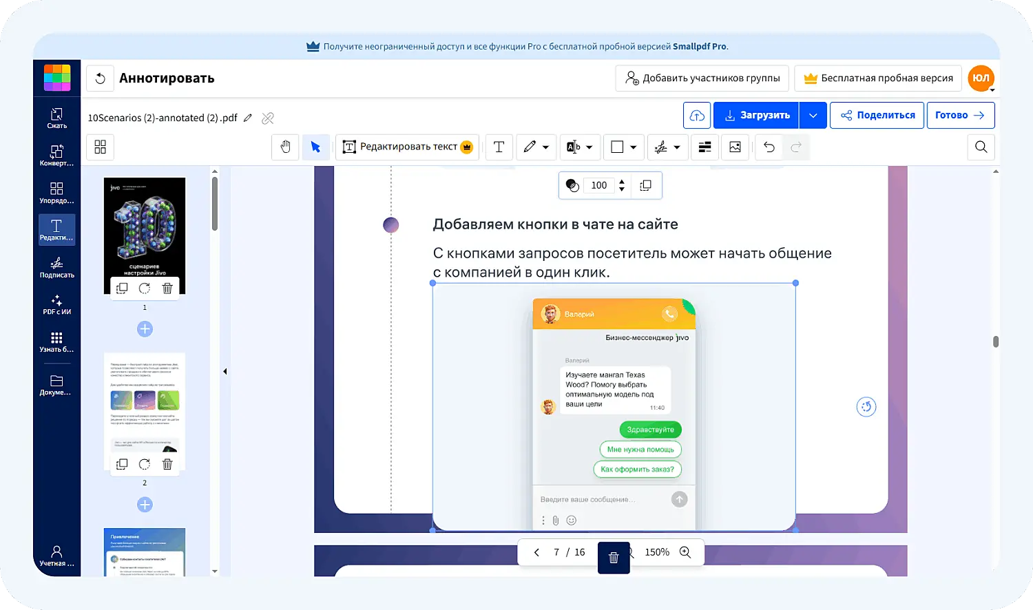
Task: Expand the Загрузить dropdown chevron
Action: [813, 115]
